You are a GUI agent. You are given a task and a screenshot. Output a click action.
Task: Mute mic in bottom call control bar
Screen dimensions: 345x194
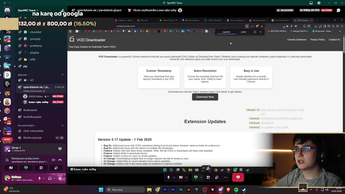(x=168, y=177)
